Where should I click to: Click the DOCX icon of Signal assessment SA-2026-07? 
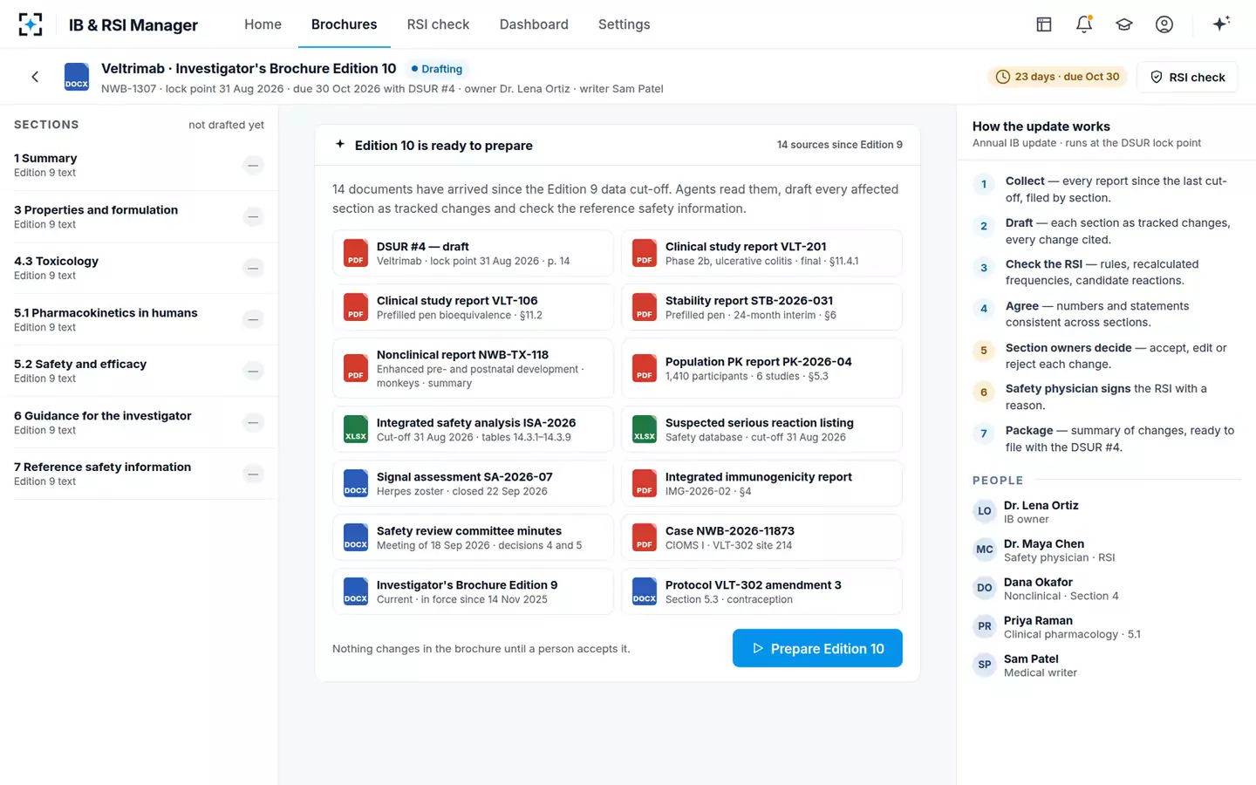(356, 483)
